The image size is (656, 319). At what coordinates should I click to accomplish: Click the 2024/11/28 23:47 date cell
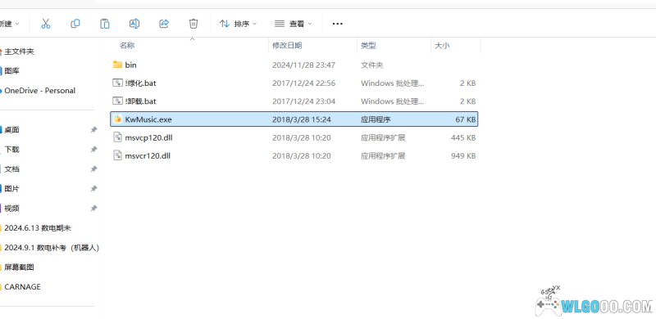(303, 65)
